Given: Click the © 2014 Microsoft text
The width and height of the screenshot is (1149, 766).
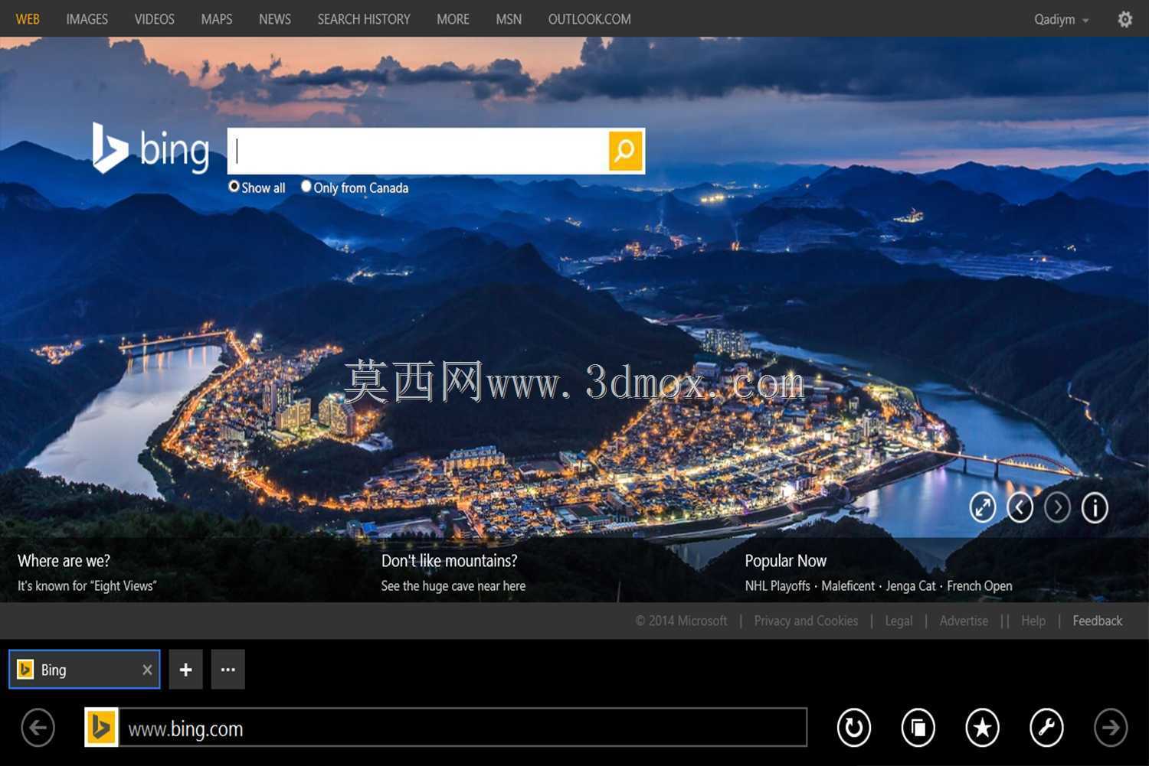Looking at the screenshot, I should 681,621.
